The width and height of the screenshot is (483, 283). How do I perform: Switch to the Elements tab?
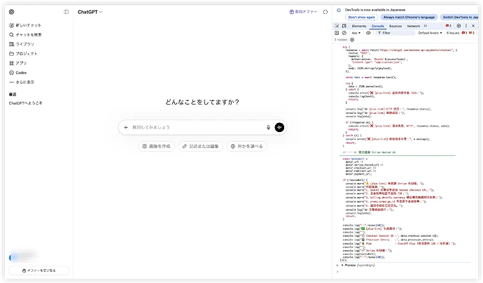click(359, 26)
